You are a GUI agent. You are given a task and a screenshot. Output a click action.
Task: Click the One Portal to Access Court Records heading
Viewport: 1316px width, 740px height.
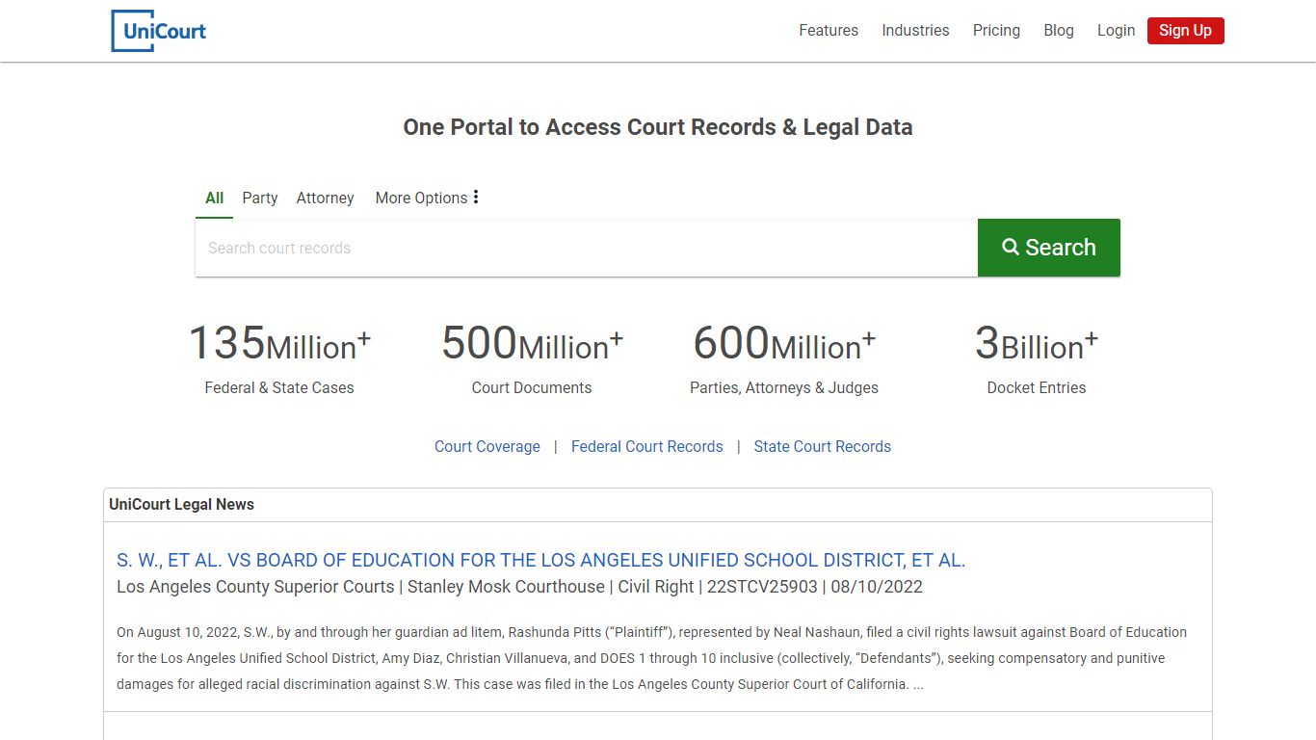[658, 127]
